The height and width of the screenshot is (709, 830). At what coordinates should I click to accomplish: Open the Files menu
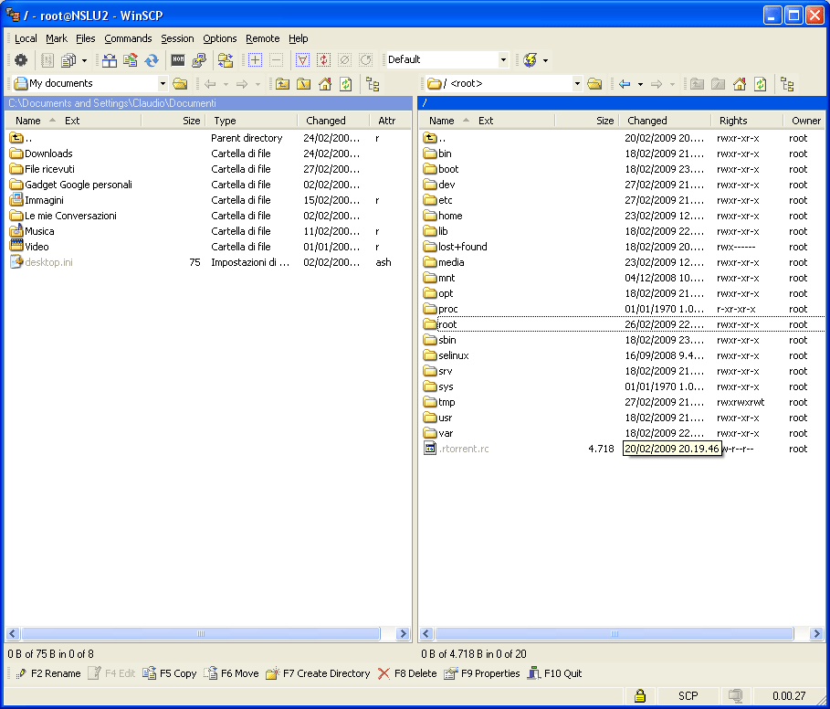click(x=85, y=38)
